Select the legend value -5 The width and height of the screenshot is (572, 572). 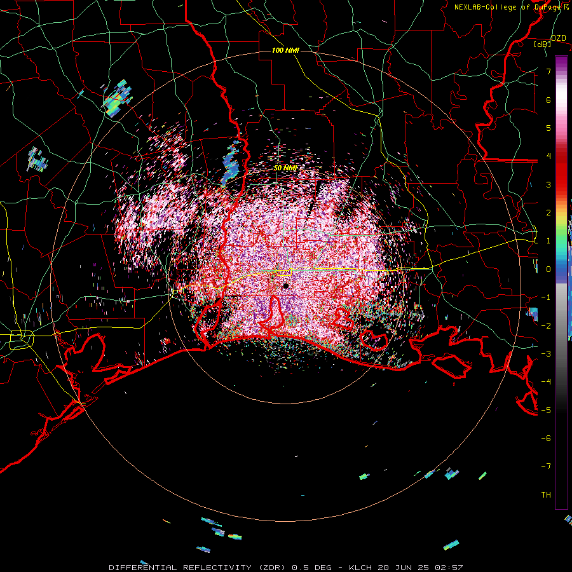546,410
